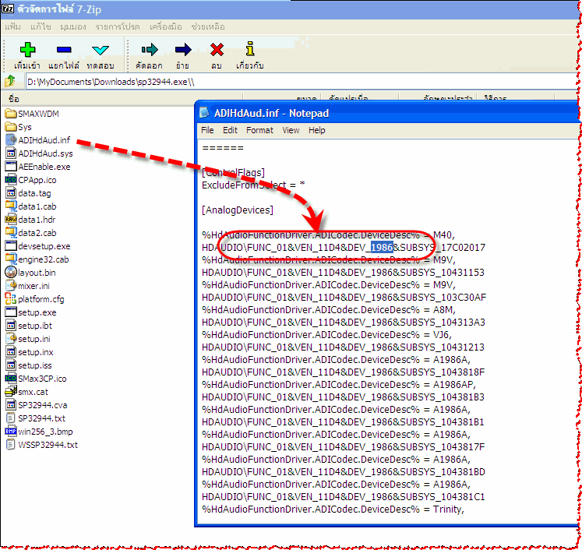Viewport: 582px width, 550px height.
Task: Click the Copy arrow toolbar icon
Action: click(x=148, y=51)
